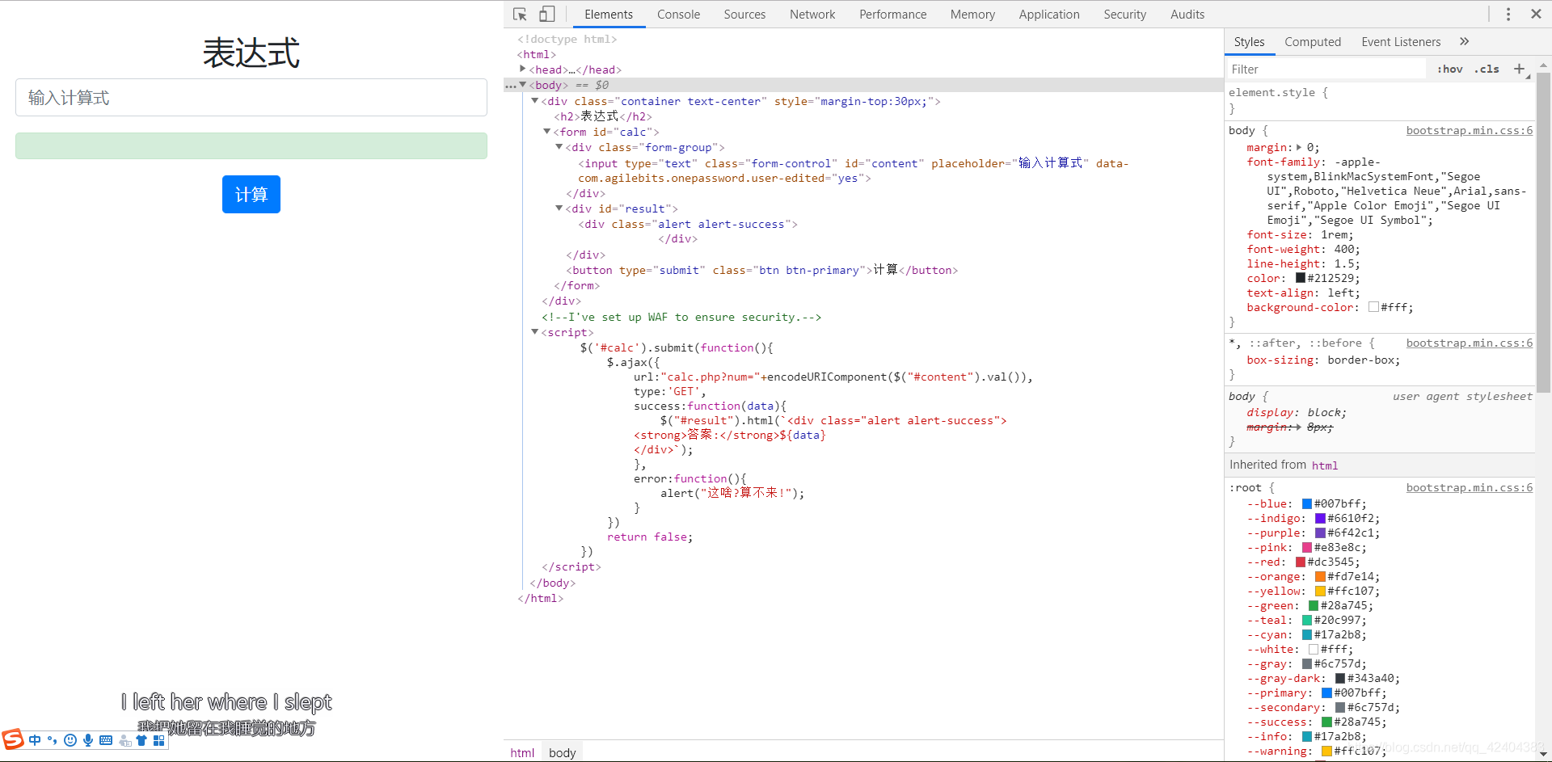Open background-color #fff swatch picker
Screen dimensions: 1552x762
pos(1373,307)
